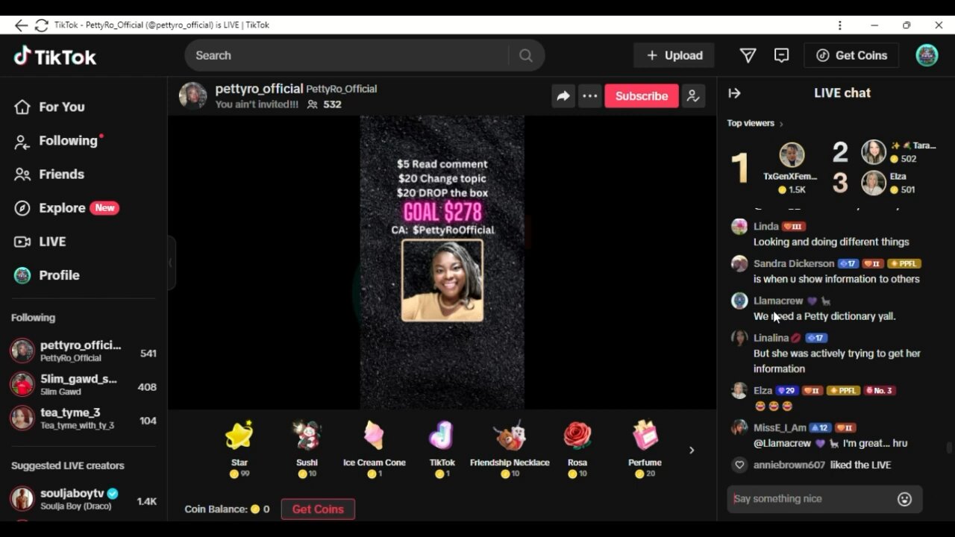Click the share arrow icon
The image size is (955, 537).
coord(563,96)
